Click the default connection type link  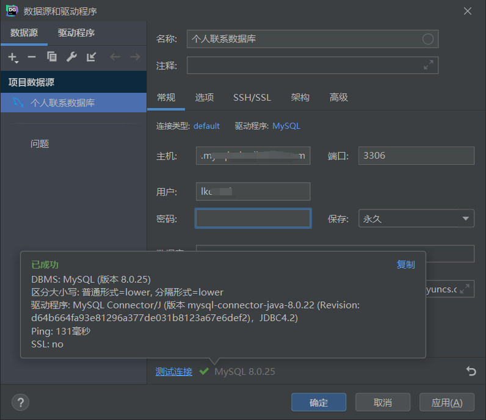pos(206,126)
